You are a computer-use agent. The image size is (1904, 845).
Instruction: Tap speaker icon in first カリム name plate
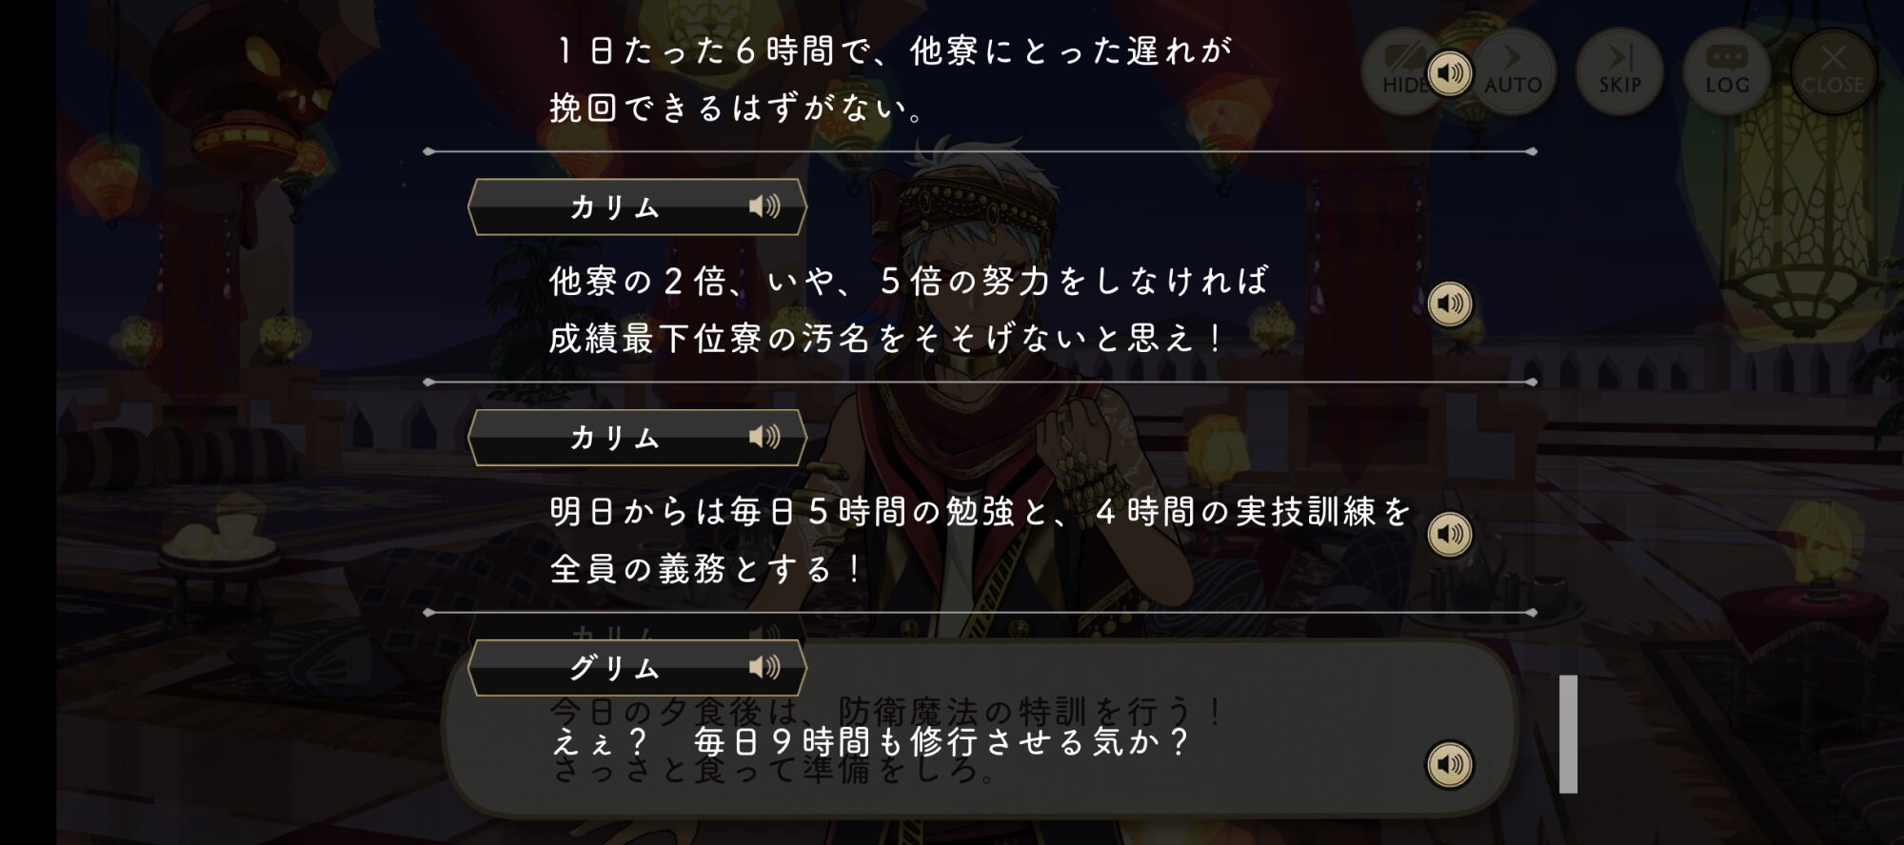point(764,206)
